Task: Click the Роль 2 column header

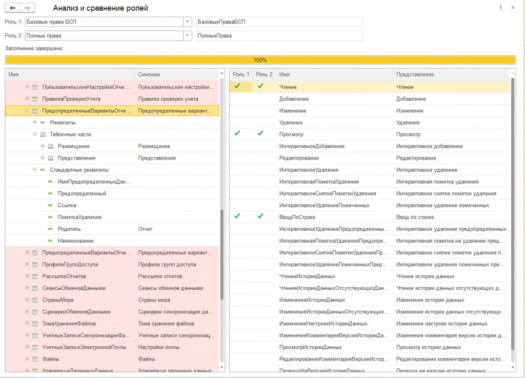Action: [264, 74]
